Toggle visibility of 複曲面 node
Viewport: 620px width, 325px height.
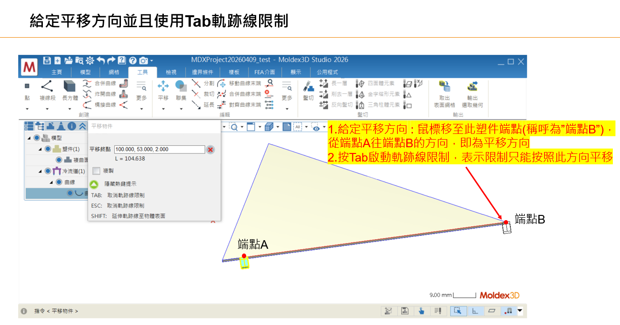click(x=59, y=160)
